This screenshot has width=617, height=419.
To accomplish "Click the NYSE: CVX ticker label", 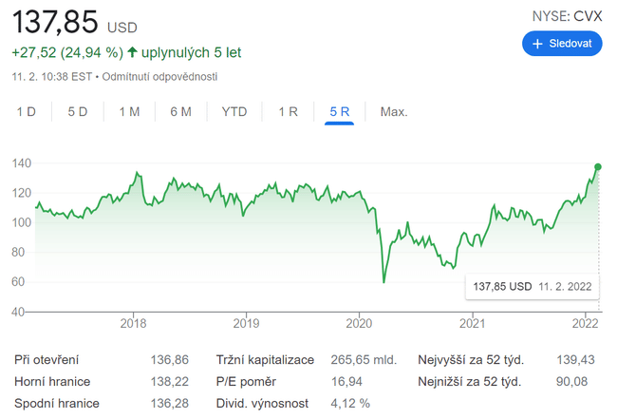I will coord(565,15).
